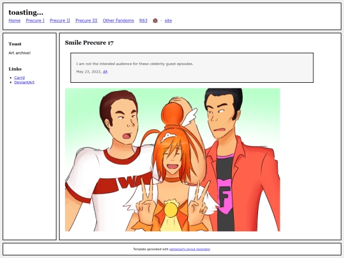
Task: Click the 'Art archive!' sidebar text
Action: 20,53
